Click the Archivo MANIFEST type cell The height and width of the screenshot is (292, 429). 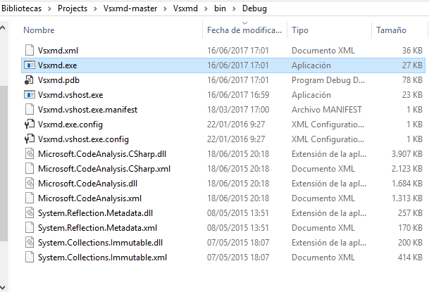[x=327, y=110]
